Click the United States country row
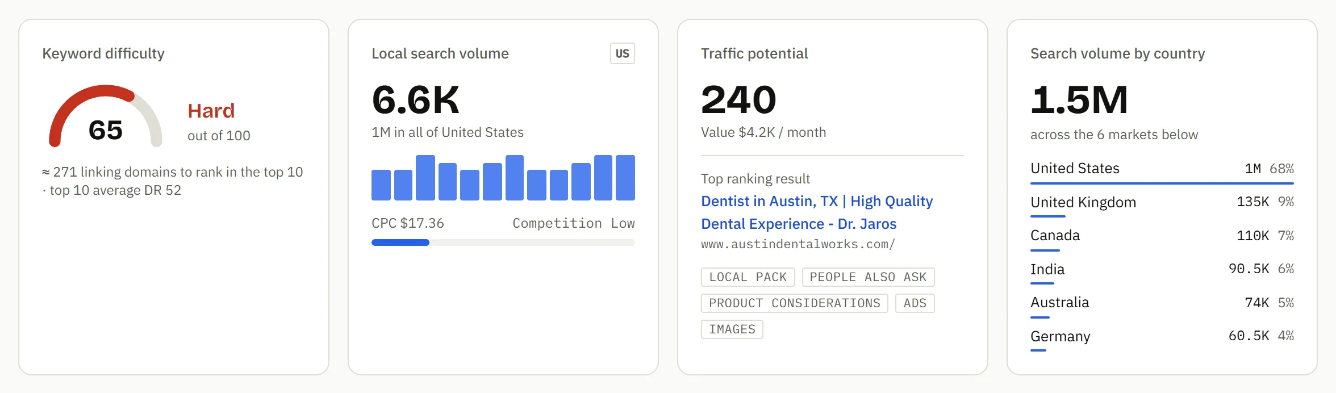 1162,172
